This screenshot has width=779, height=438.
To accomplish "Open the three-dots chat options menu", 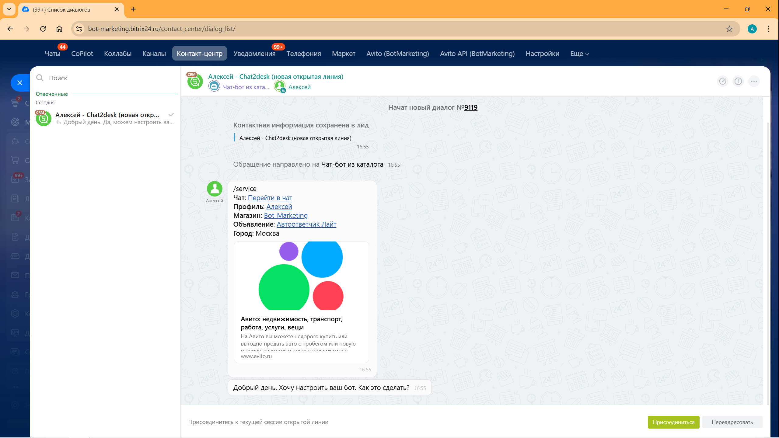I will coord(754,81).
